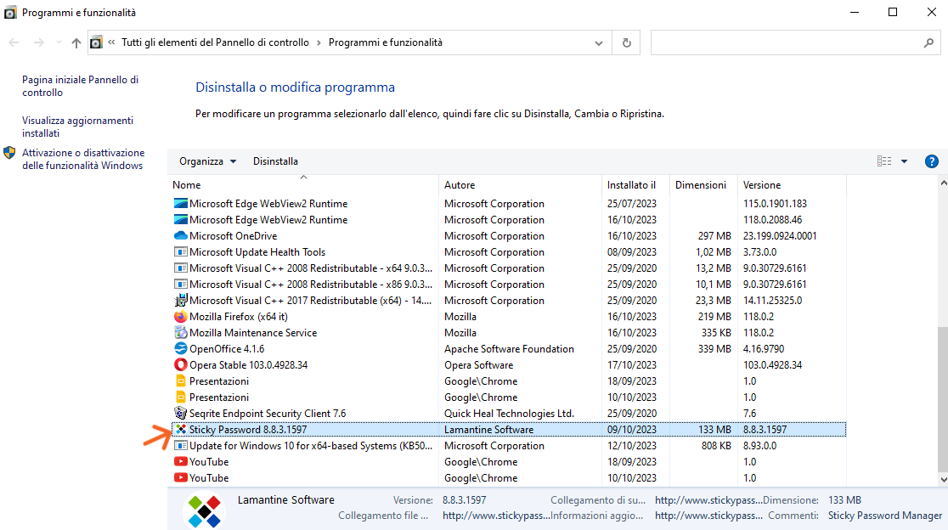Click the YouTube icon dated 10/10/2023
Screen dimensions: 948x530
point(180,478)
